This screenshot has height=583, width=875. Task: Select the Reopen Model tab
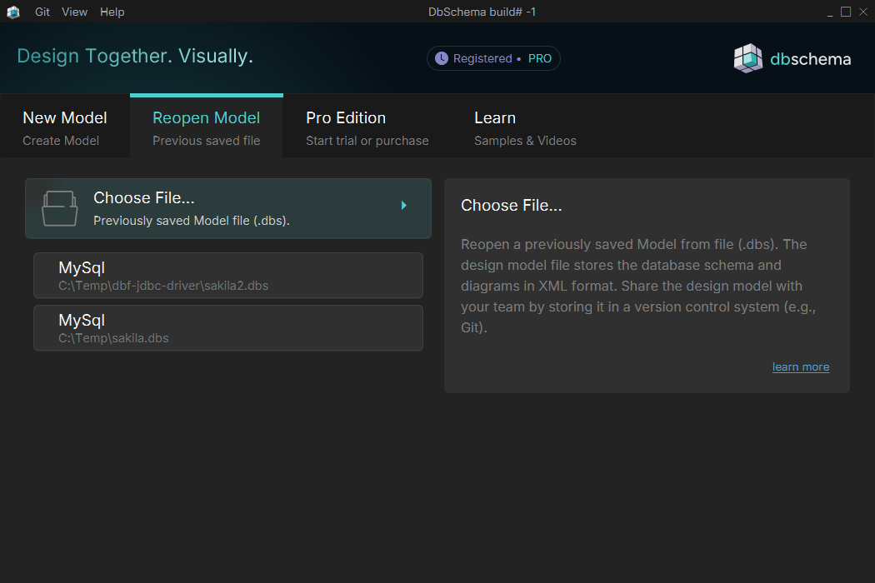click(x=207, y=126)
